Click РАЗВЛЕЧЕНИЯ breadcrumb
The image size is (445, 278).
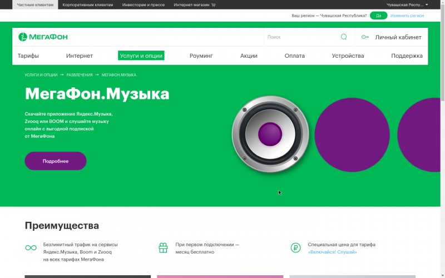pos(80,75)
